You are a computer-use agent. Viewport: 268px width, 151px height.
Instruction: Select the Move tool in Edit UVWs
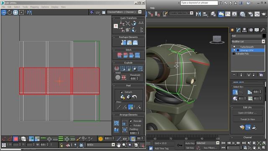click(4, 13)
